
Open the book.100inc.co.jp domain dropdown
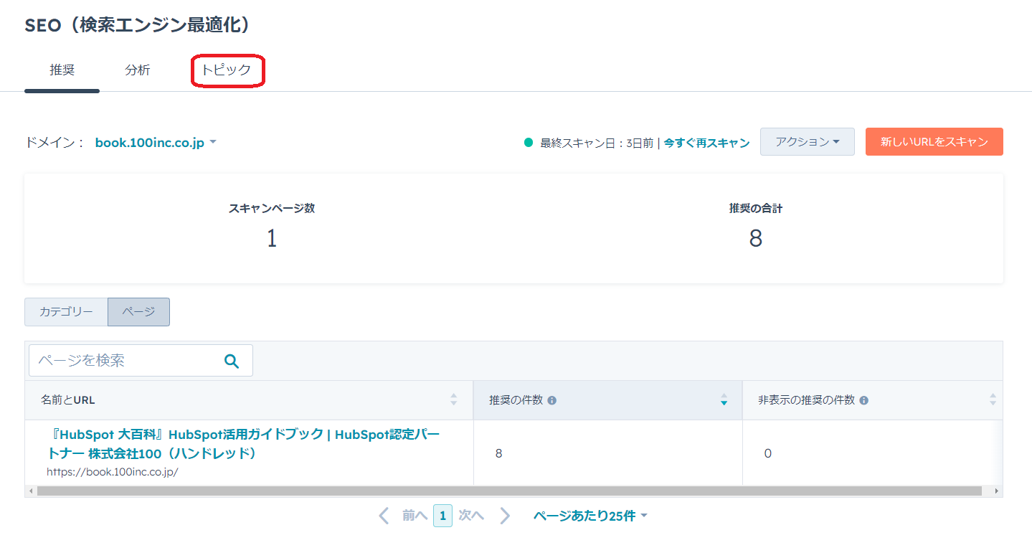pos(156,143)
